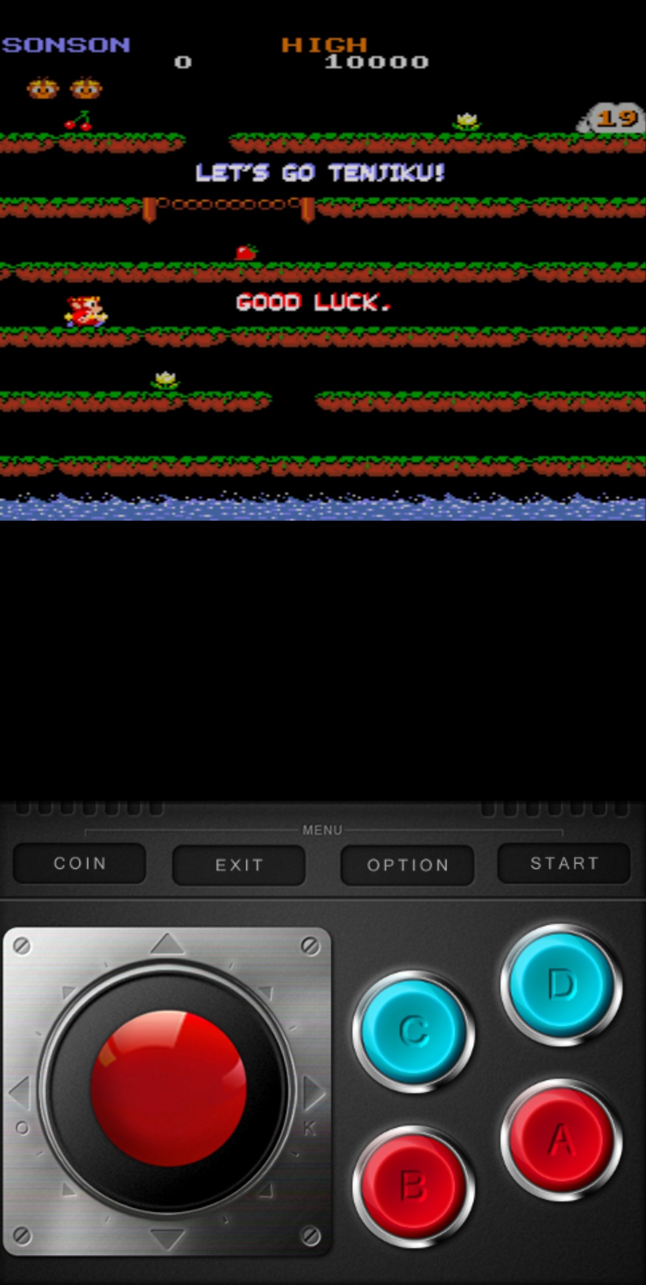Hit the red A arcade button
The image size is (646, 1285).
point(561,1139)
